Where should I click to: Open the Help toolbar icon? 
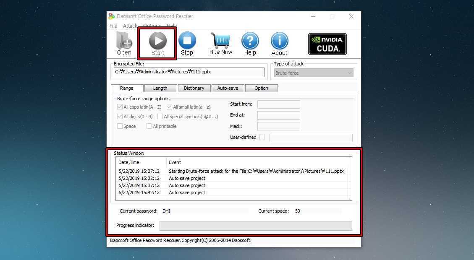pos(250,44)
